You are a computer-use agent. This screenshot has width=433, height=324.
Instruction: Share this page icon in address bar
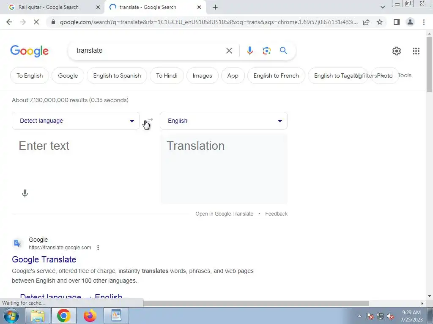click(366, 22)
